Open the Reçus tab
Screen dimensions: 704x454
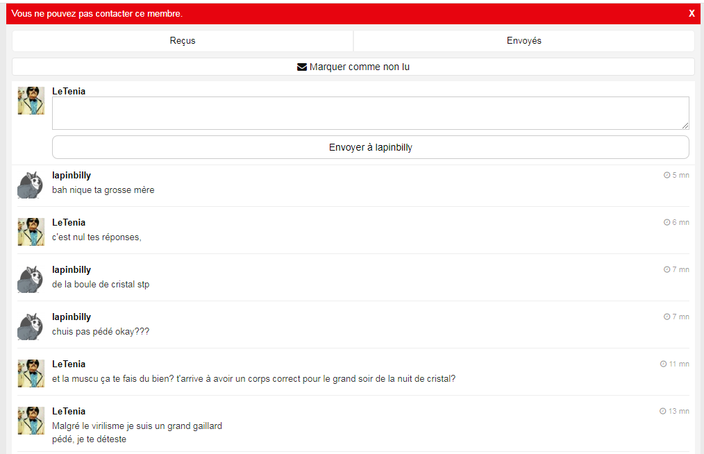pyautogui.click(x=183, y=41)
